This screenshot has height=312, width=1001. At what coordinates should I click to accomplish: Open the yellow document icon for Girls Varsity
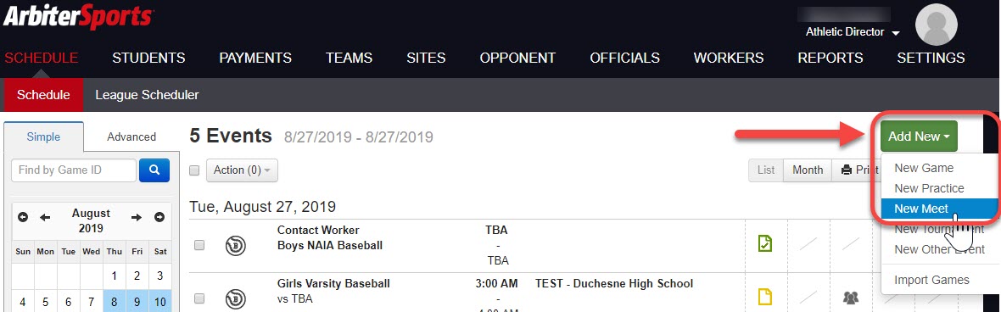(x=765, y=297)
